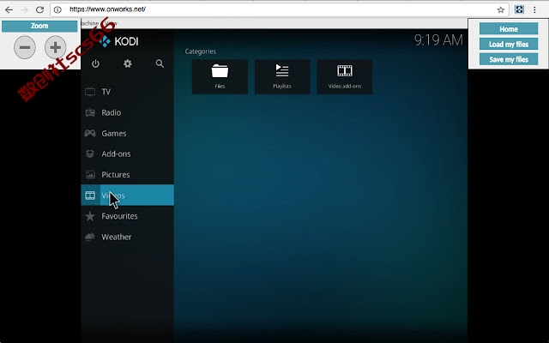Click the 9:19 AM clock text
The height and width of the screenshot is (343, 549).
[438, 40]
